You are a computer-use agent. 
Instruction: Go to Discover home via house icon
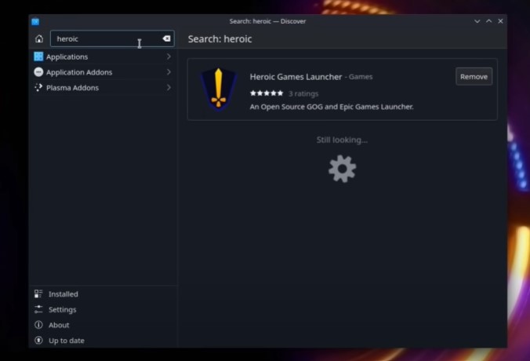[x=39, y=39]
